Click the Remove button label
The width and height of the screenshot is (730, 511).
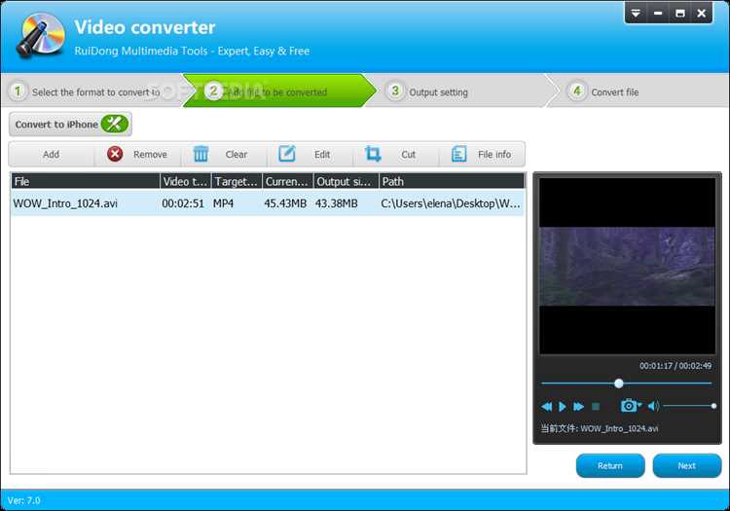pos(150,154)
